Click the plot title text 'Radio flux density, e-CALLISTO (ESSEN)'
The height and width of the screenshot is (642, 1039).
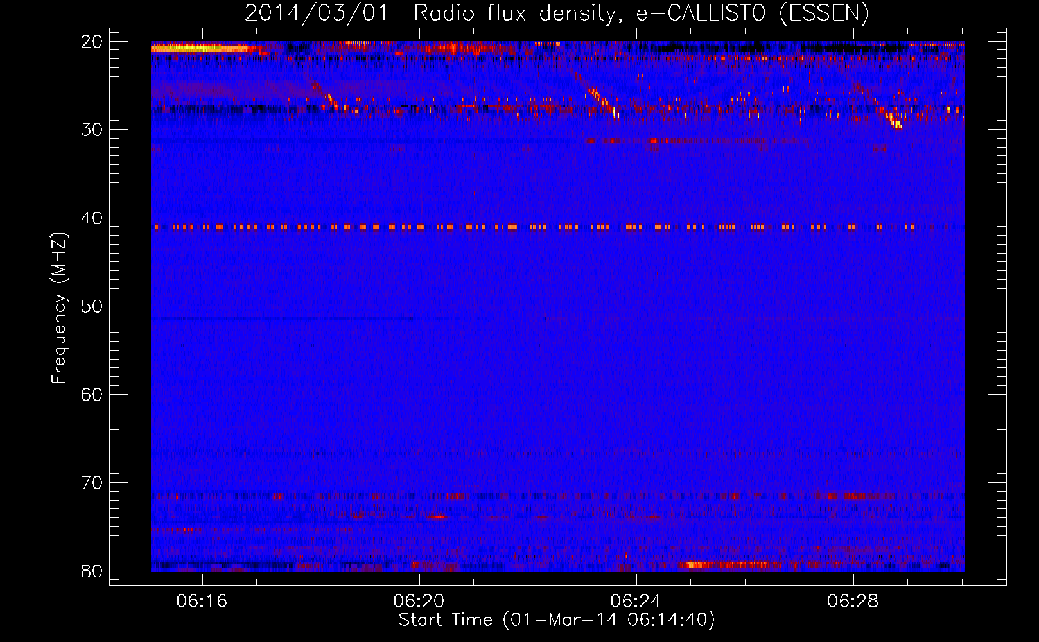point(641,13)
